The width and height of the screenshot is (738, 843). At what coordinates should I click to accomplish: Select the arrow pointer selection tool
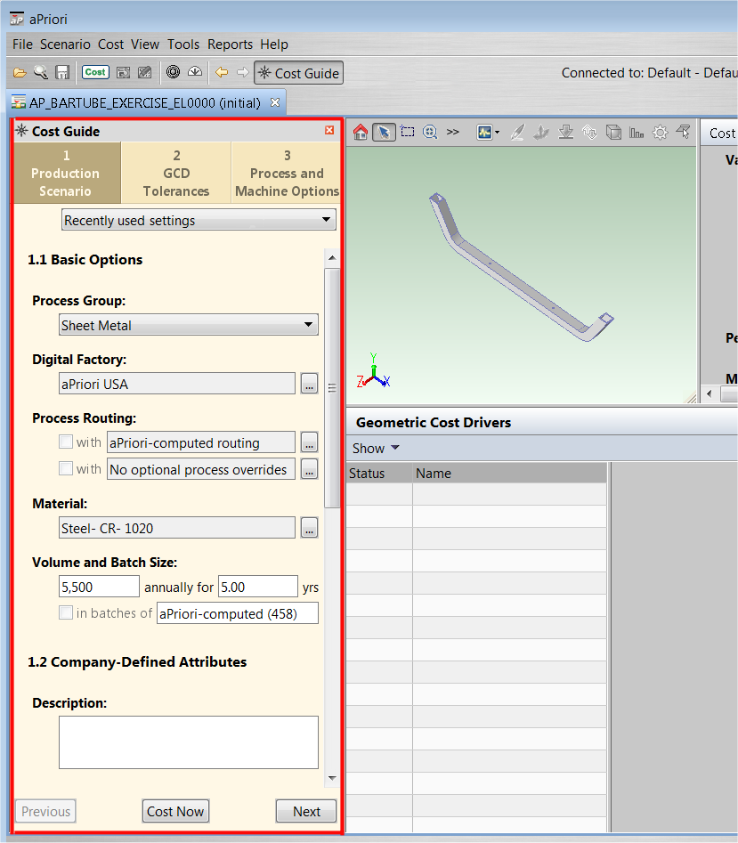[x=384, y=132]
